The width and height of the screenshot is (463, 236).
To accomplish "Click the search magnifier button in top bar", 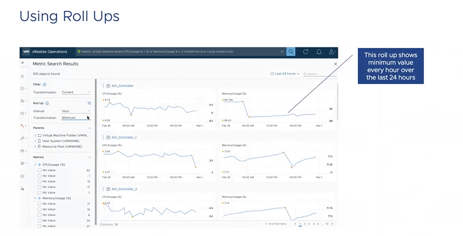I will [291, 52].
